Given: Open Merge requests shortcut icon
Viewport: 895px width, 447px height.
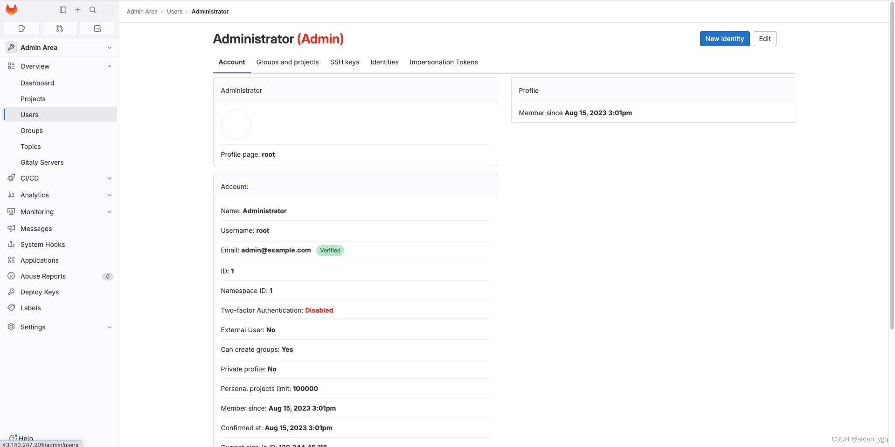Looking at the screenshot, I should click(x=59, y=28).
